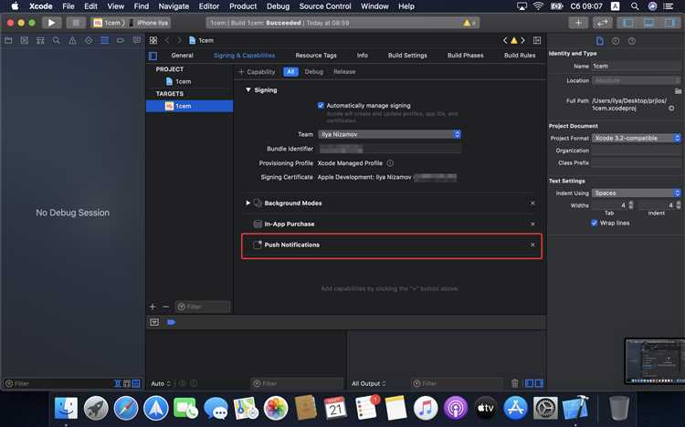Image resolution: width=685 pixels, height=427 pixels.
Task: Open Safari from the Dock
Action: 125,408
